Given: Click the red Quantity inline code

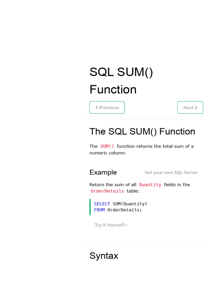Looking at the screenshot, I should [150, 185].
